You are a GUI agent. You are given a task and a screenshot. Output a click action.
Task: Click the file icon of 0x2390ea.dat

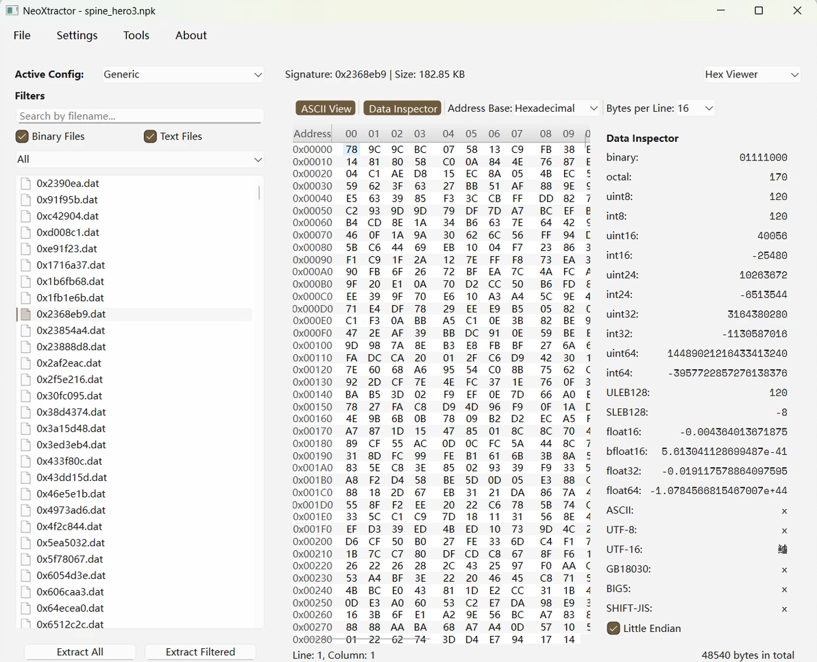[x=25, y=184]
